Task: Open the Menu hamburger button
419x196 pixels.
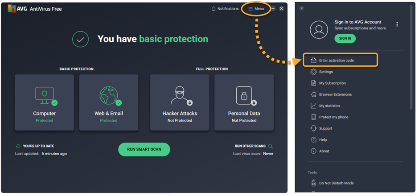Action: click(256, 9)
